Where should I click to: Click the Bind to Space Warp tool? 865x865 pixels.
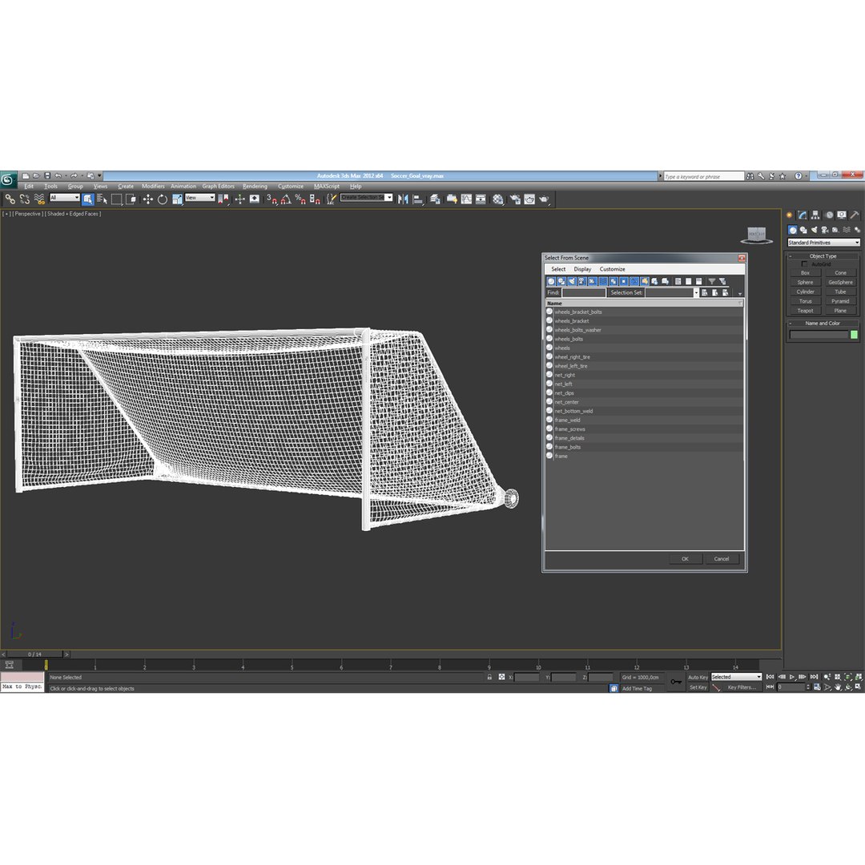pyautogui.click(x=39, y=199)
